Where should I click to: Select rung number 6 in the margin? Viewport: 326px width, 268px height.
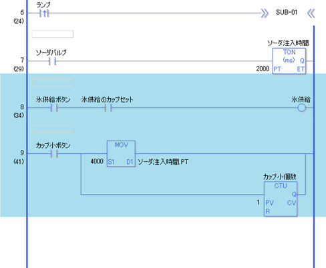(22, 12)
